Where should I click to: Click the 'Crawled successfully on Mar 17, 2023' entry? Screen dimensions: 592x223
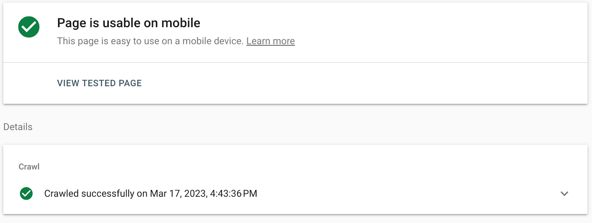tap(151, 193)
